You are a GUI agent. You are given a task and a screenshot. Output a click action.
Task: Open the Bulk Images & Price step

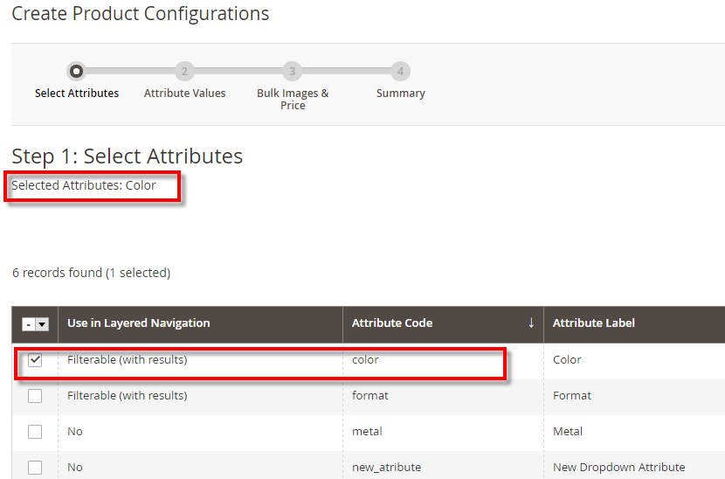point(293,99)
